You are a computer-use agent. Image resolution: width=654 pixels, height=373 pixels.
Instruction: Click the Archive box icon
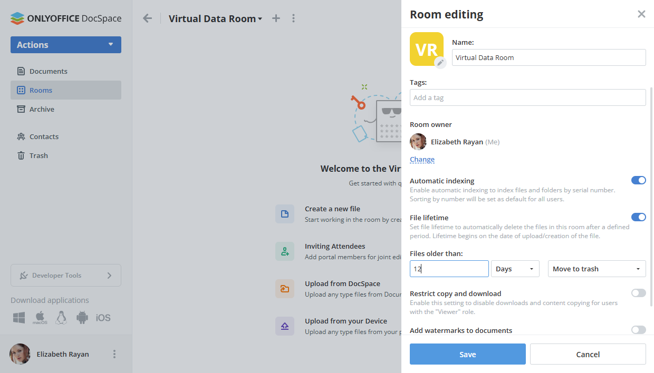point(21,109)
